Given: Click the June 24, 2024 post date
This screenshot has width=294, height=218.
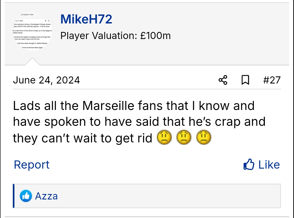Looking at the screenshot, I should click(46, 80).
